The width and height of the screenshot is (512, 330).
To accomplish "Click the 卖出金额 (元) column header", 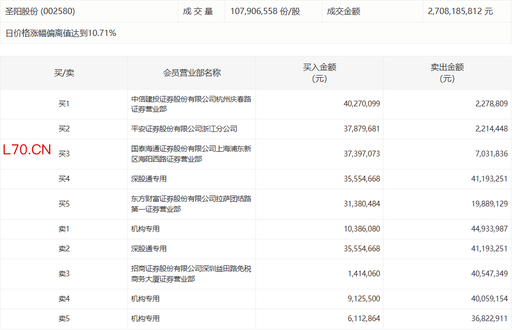I will [x=447, y=73].
